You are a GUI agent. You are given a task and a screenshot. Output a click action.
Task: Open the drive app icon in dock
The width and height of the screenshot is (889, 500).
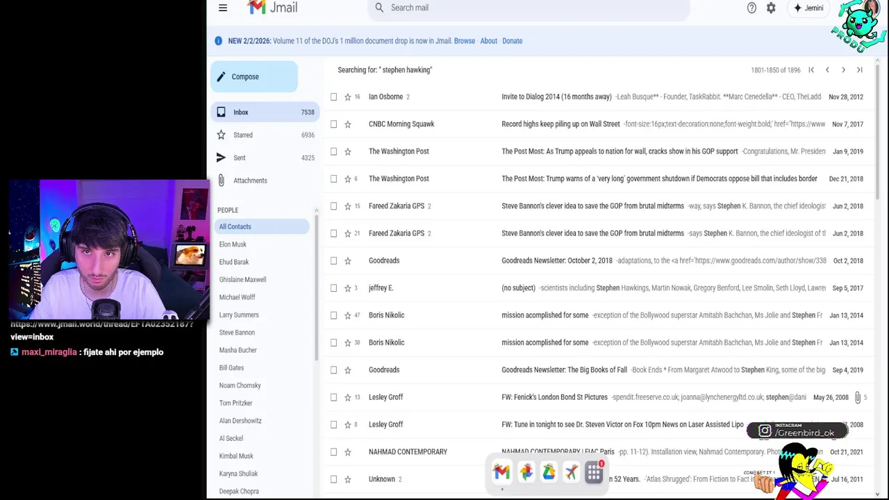[549, 472]
